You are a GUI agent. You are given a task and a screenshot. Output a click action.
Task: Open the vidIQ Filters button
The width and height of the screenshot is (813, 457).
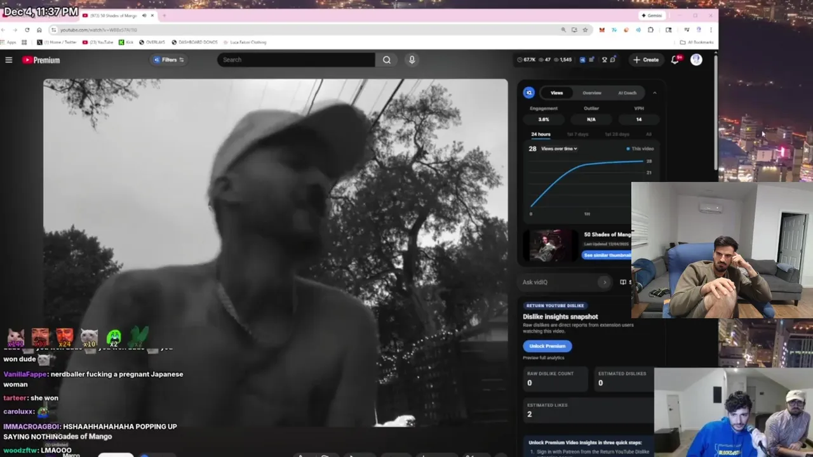point(168,60)
